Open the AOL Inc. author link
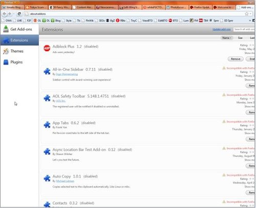Viewport: 256px width, 208px height. [x=61, y=101]
